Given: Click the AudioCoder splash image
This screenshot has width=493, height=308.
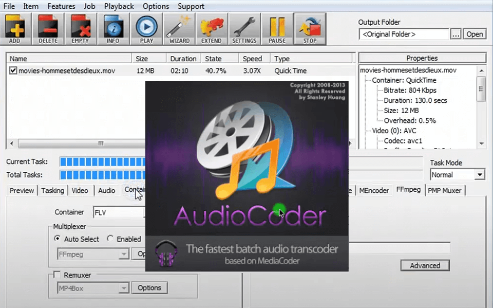Looking at the screenshot, I should click(x=247, y=176).
